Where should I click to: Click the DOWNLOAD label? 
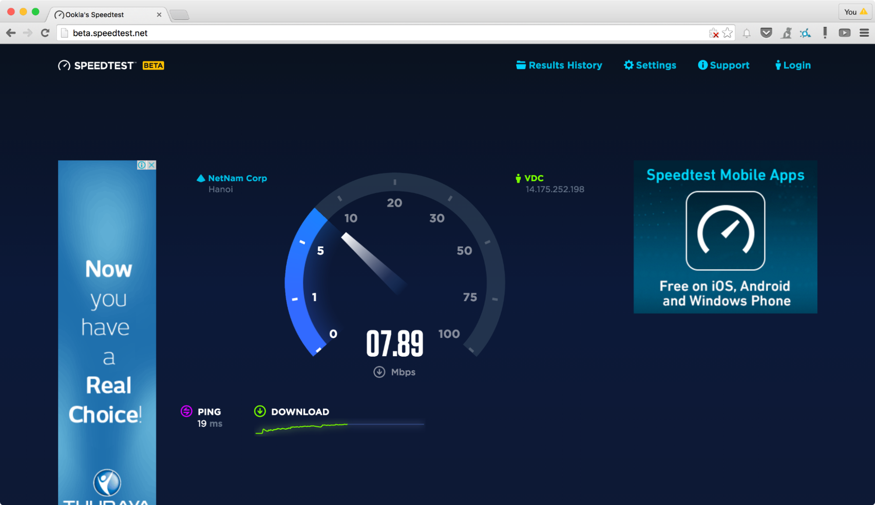coord(300,412)
